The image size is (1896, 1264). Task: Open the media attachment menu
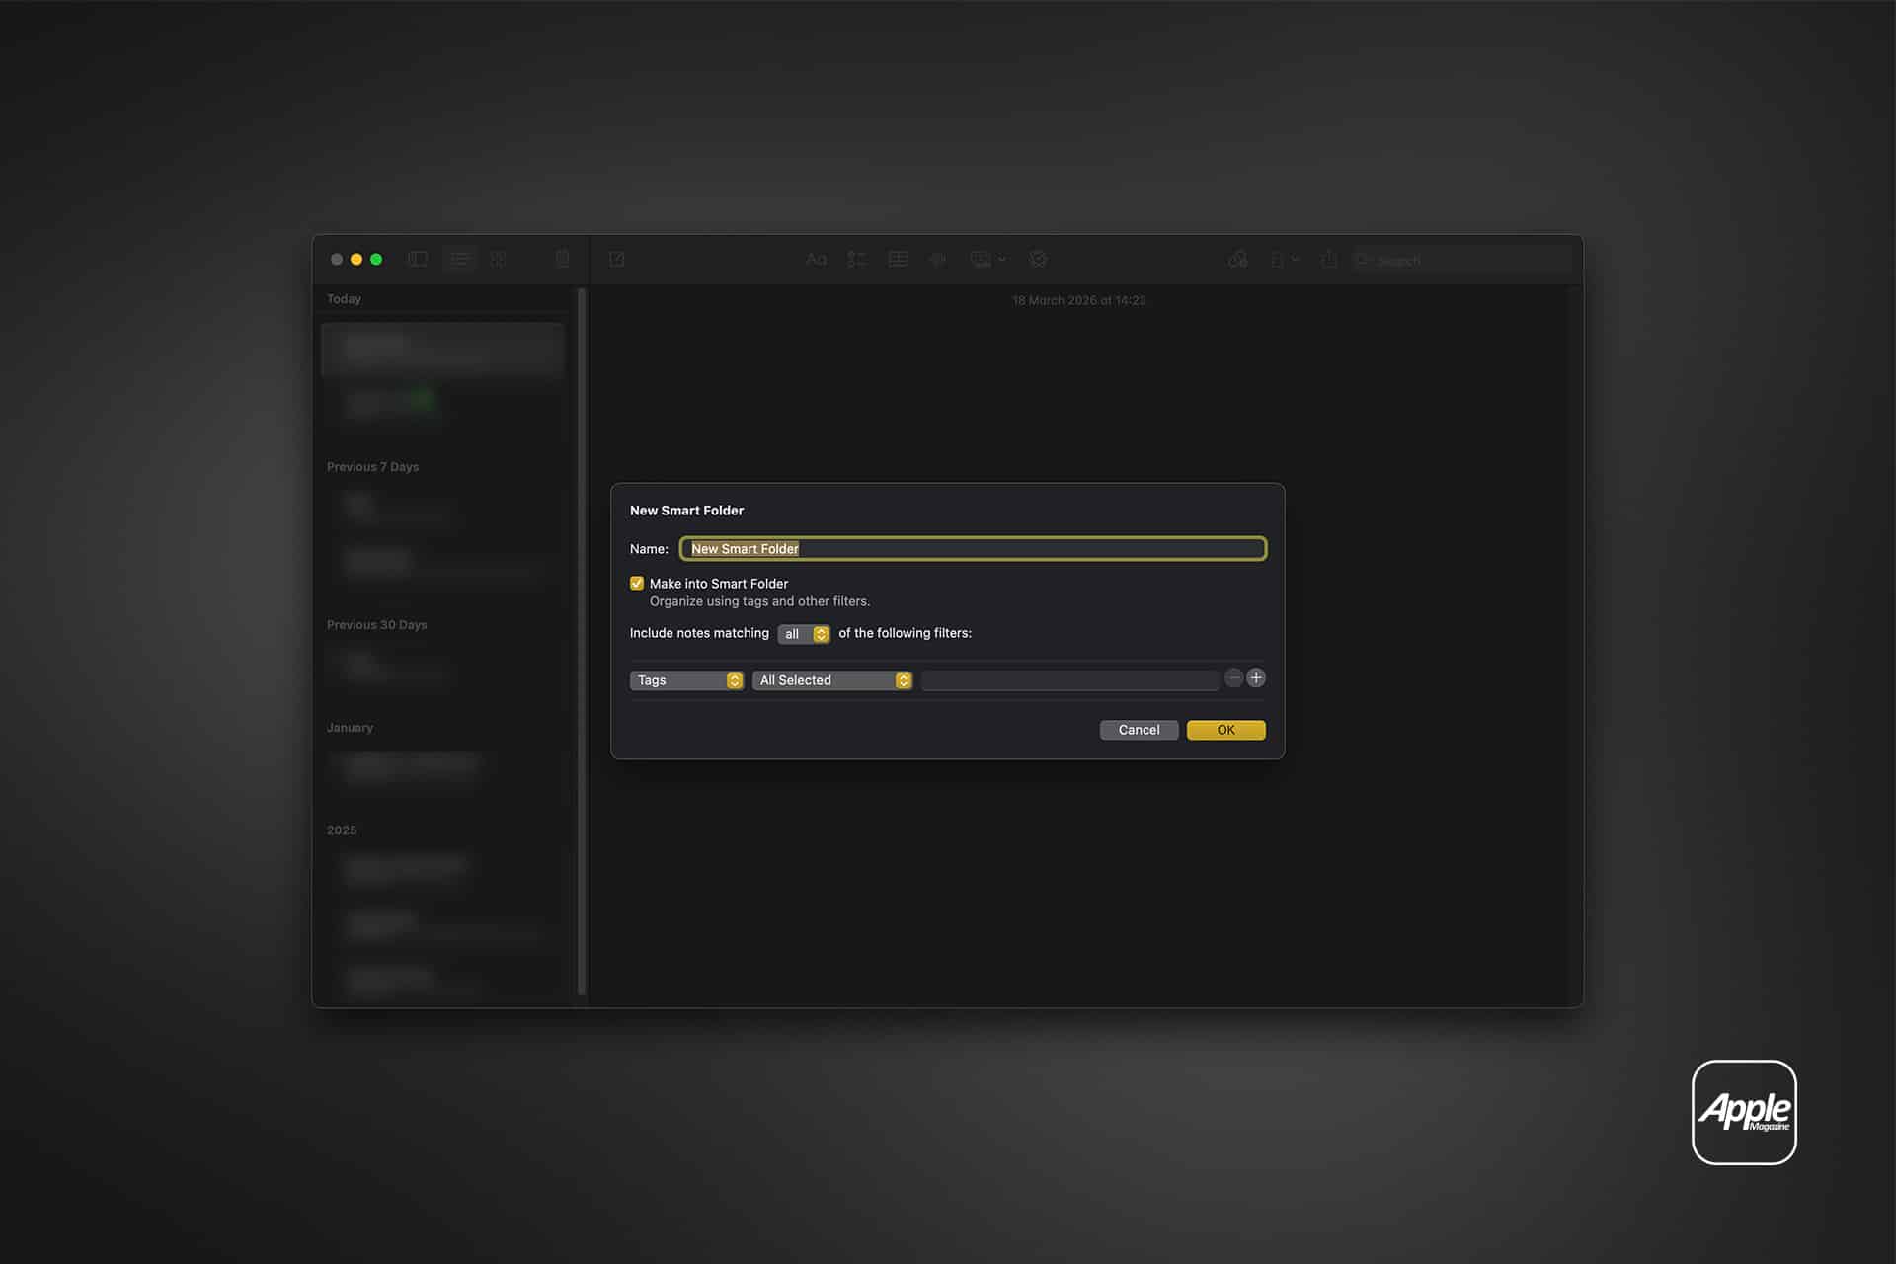(x=987, y=259)
